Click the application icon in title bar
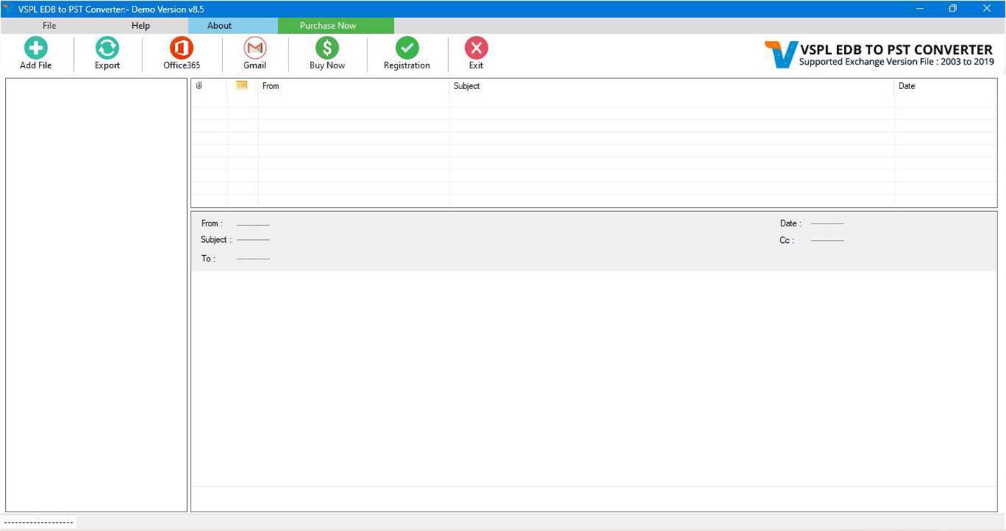 (7, 9)
